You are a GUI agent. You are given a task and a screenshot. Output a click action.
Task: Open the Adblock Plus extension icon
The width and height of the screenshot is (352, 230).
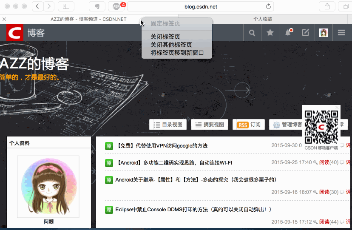coord(116,6)
